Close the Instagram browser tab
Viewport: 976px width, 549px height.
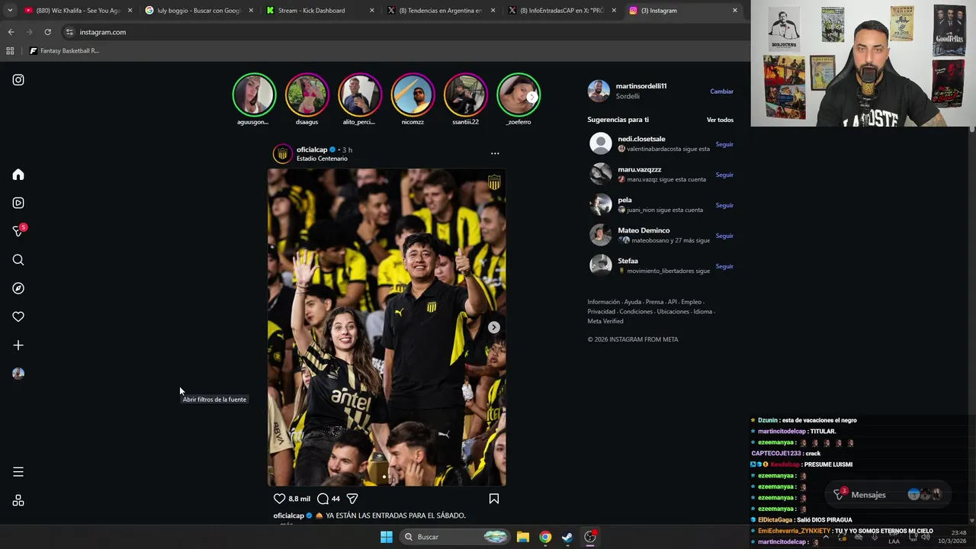click(x=735, y=11)
